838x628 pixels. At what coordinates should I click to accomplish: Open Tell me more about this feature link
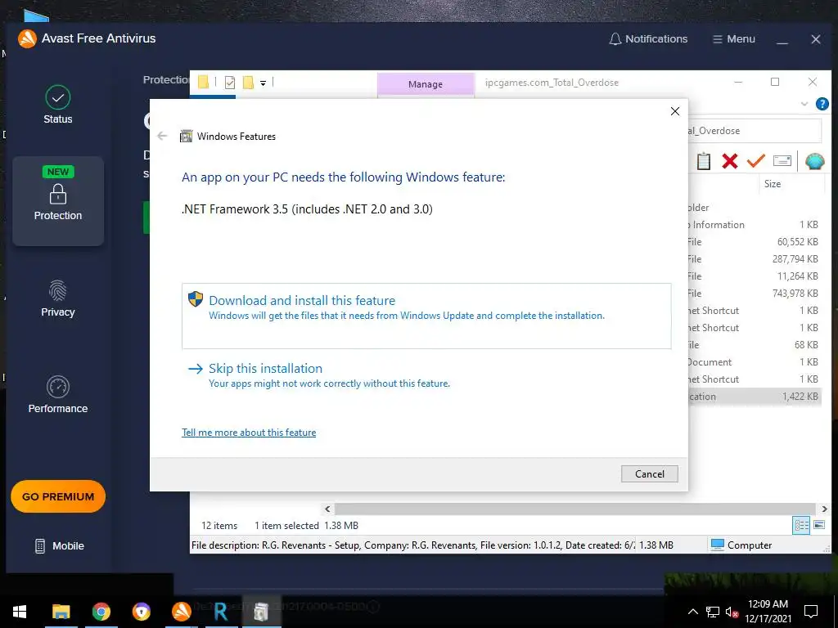(249, 433)
